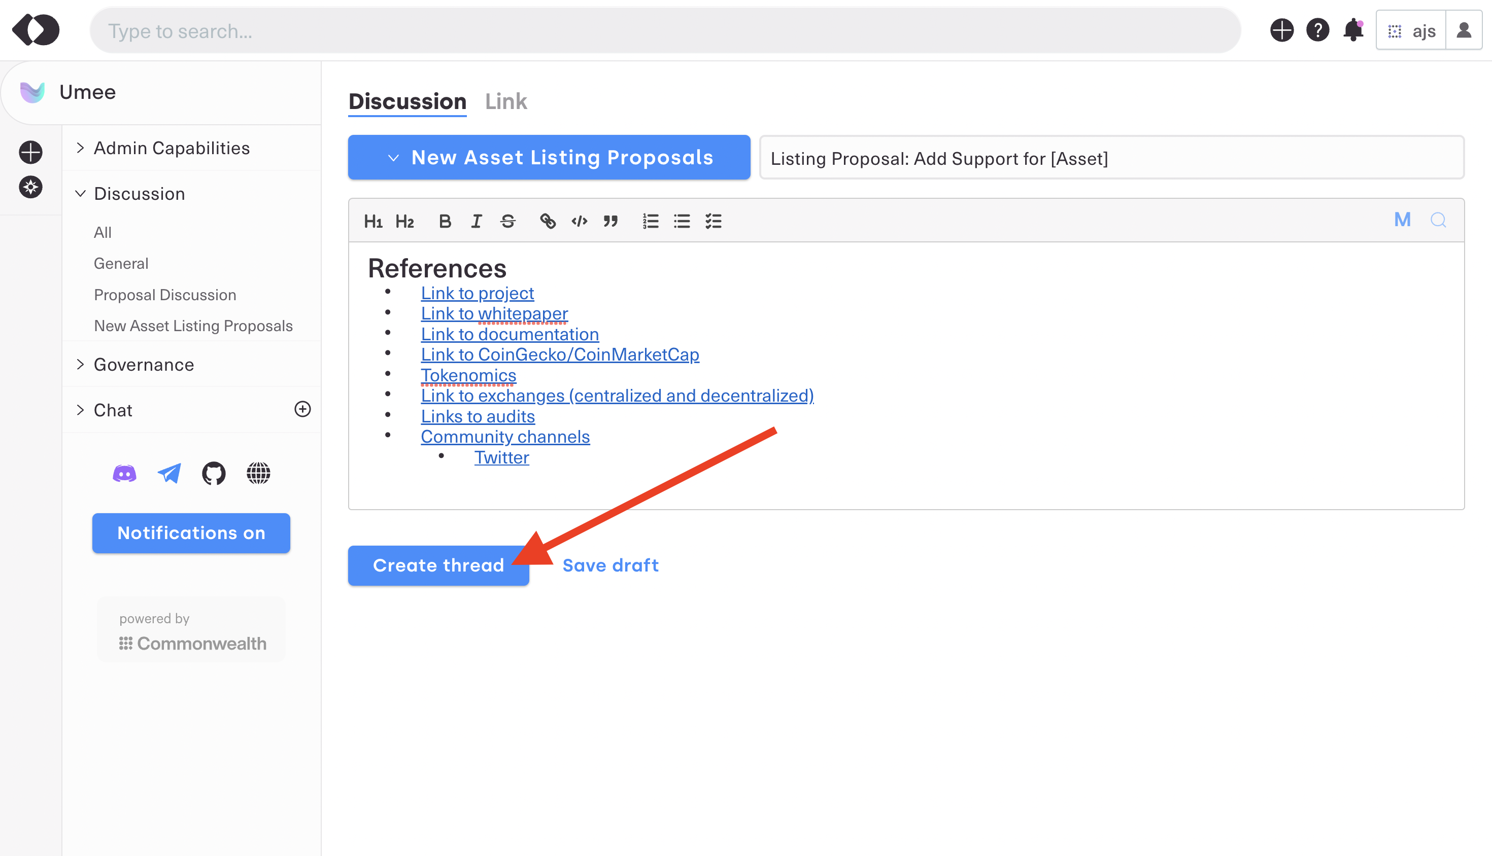Click Save draft link
The width and height of the screenshot is (1492, 856).
(x=611, y=565)
